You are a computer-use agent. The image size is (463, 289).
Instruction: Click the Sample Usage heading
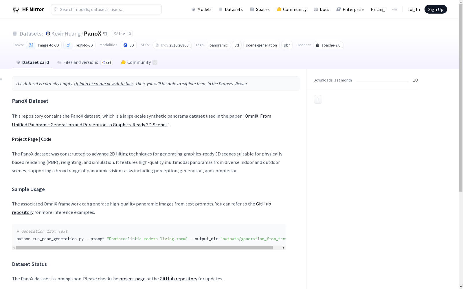tap(28, 189)
